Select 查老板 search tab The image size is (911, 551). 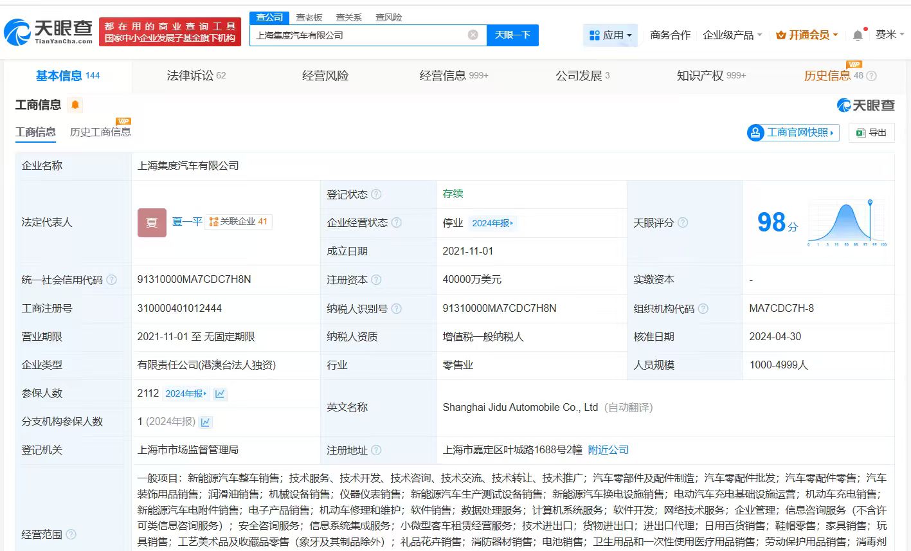click(309, 17)
